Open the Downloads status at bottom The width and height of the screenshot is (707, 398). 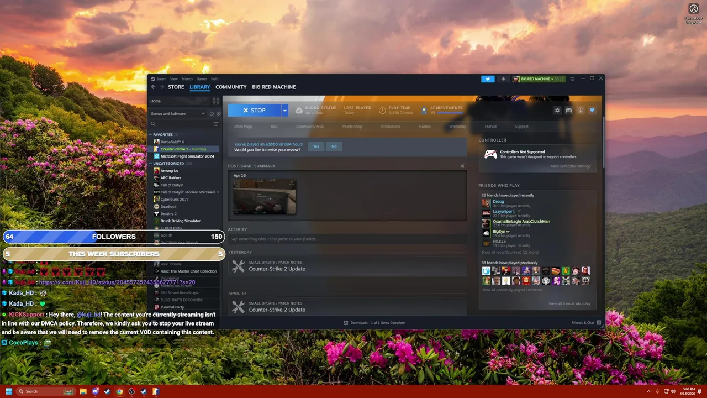[374, 323]
